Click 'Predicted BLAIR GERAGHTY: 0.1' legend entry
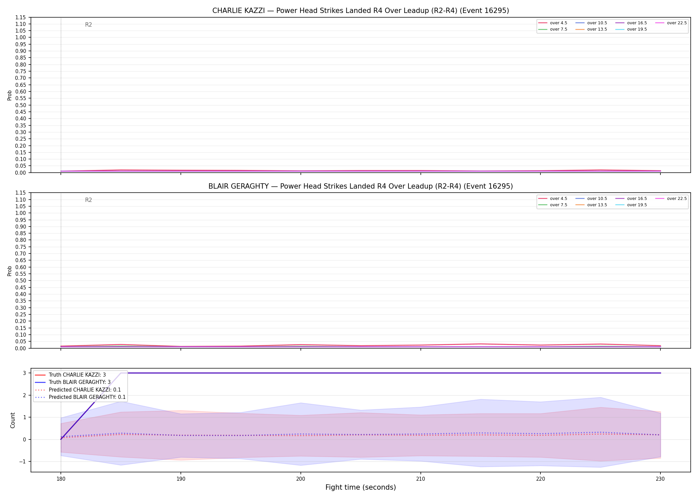This screenshot has width=698, height=499. (80, 397)
